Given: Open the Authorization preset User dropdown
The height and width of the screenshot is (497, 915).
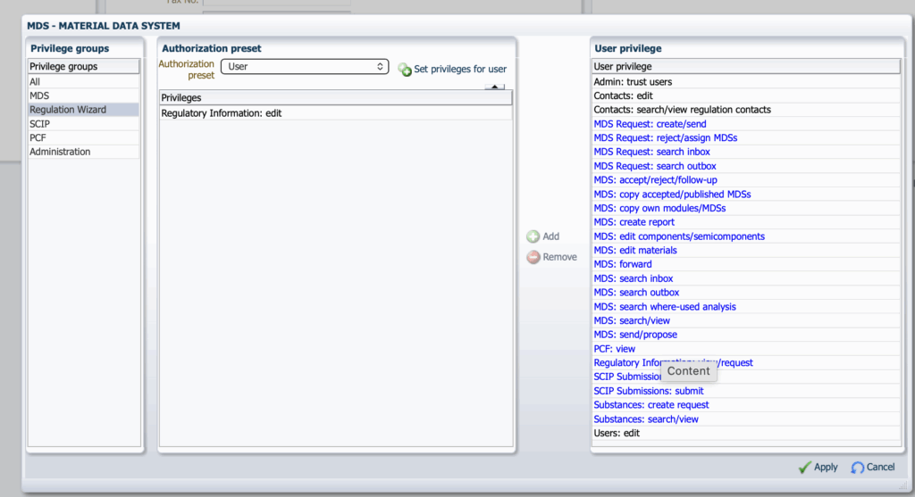Looking at the screenshot, I should click(305, 66).
